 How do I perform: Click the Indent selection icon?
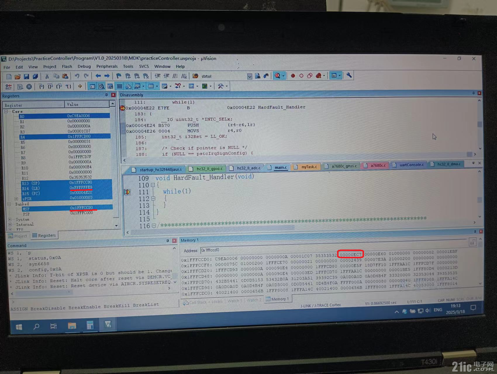point(158,76)
